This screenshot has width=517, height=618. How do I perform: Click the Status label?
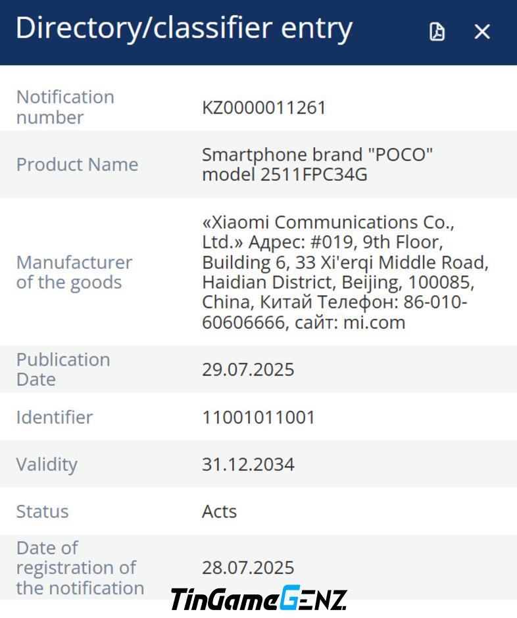tap(42, 511)
